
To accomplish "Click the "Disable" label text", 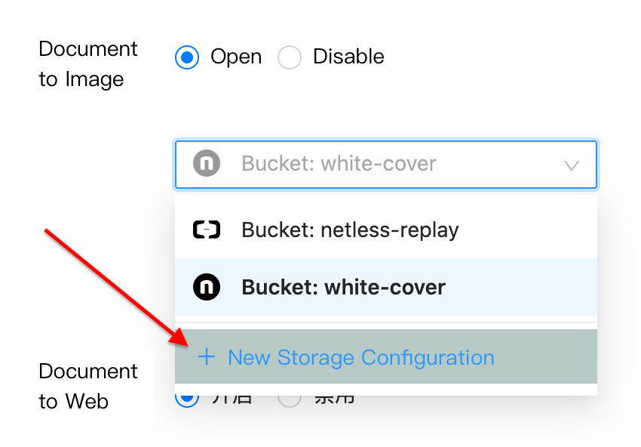I will pyautogui.click(x=348, y=57).
